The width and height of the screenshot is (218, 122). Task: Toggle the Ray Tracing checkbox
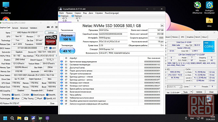pyautogui.click(x=23, y=98)
